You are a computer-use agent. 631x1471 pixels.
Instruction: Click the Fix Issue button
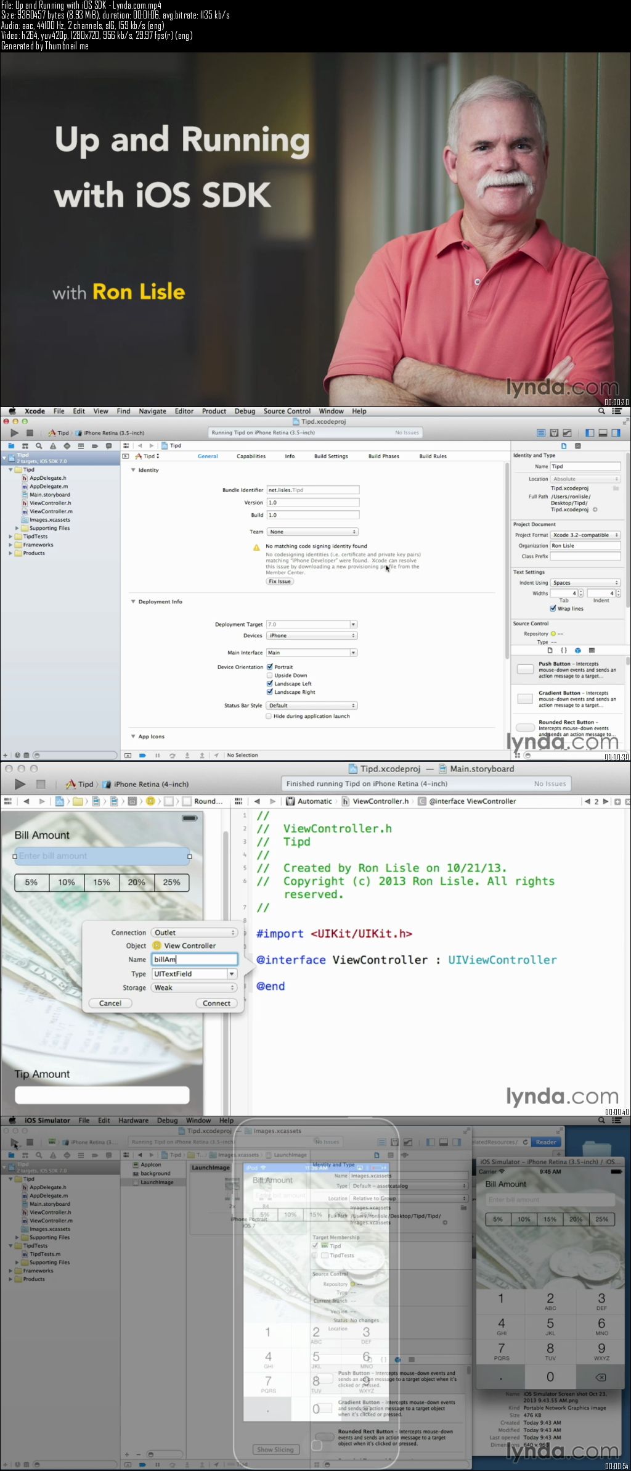[280, 582]
